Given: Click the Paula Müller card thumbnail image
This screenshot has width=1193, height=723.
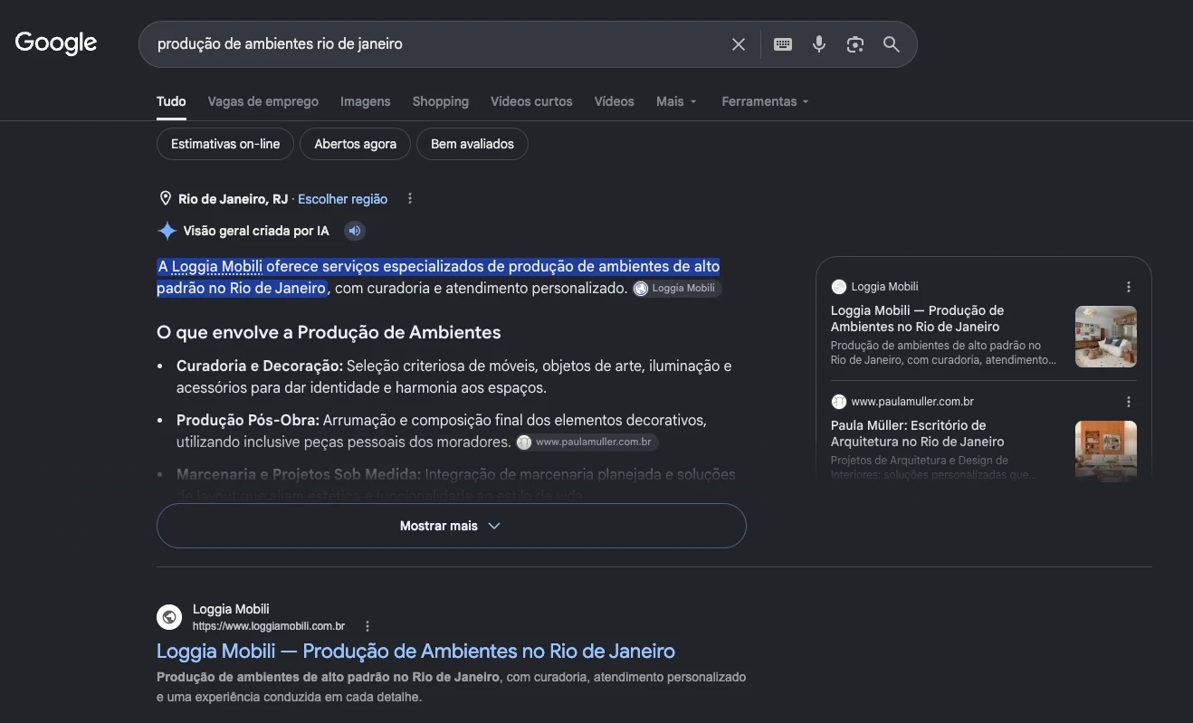Looking at the screenshot, I should point(1106,450).
